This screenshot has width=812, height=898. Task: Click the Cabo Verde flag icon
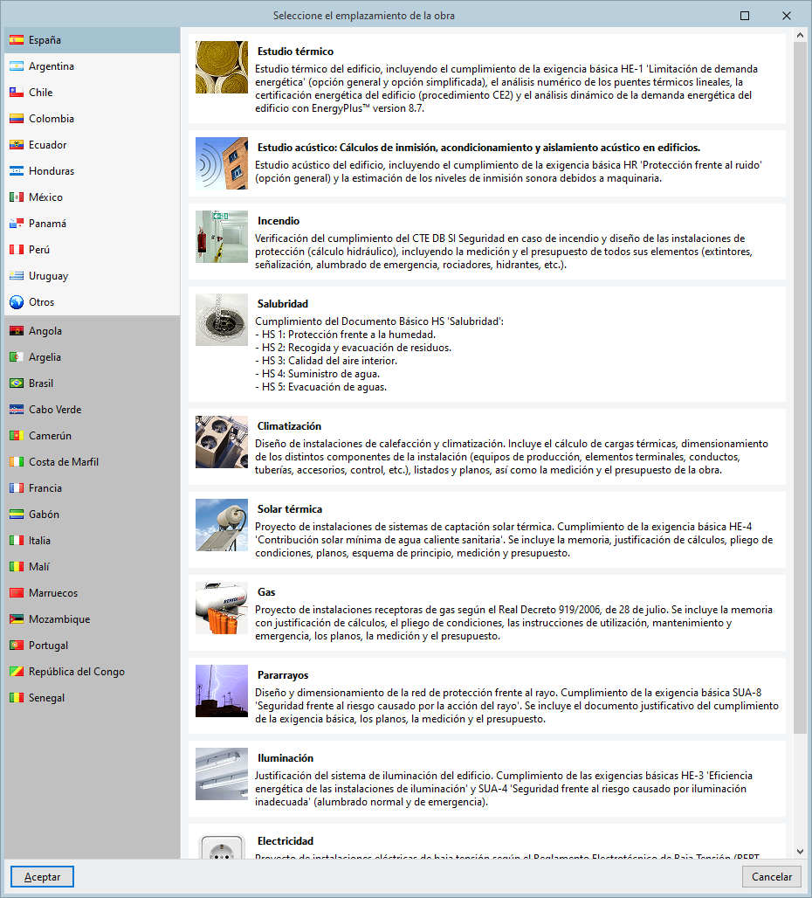point(17,410)
